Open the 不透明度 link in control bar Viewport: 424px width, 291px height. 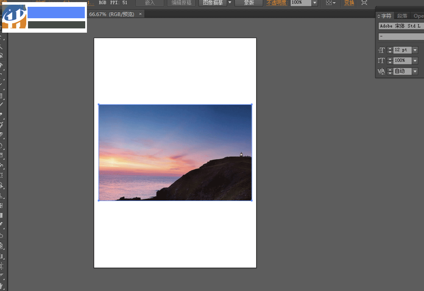276,3
